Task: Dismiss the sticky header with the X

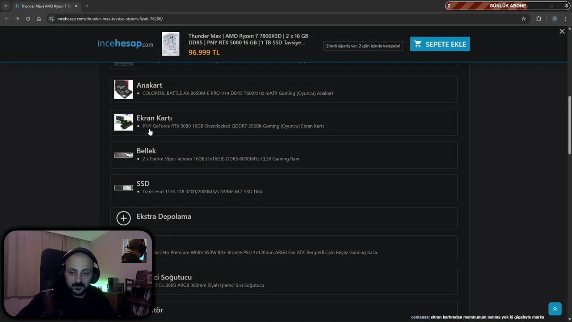Action: [562, 31]
